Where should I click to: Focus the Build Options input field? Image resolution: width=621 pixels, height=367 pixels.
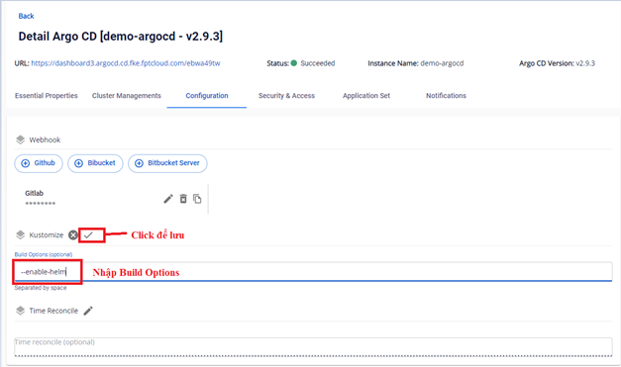(x=313, y=272)
